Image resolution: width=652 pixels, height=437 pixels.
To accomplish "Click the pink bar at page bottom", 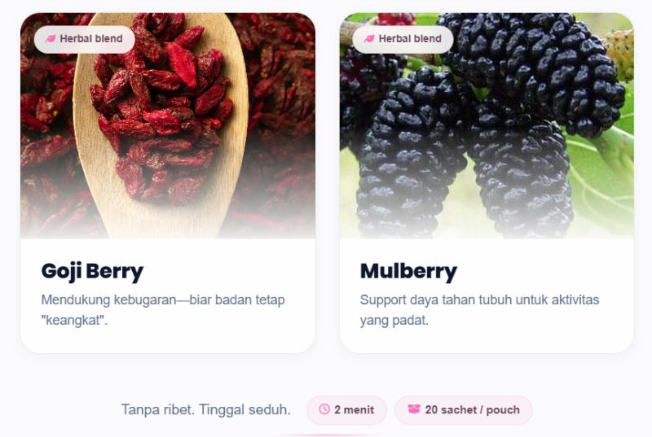I will tap(327, 435).
